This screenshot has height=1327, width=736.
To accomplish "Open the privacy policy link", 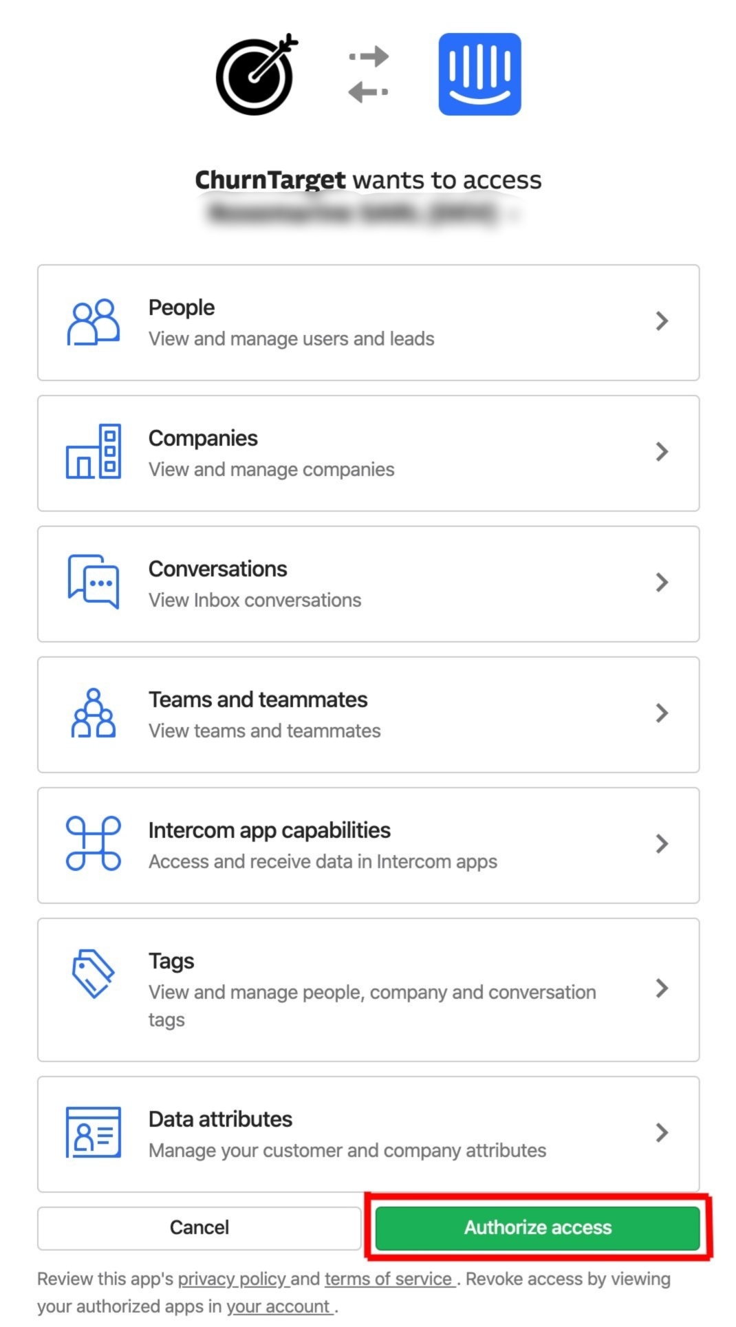I will [x=232, y=1279].
